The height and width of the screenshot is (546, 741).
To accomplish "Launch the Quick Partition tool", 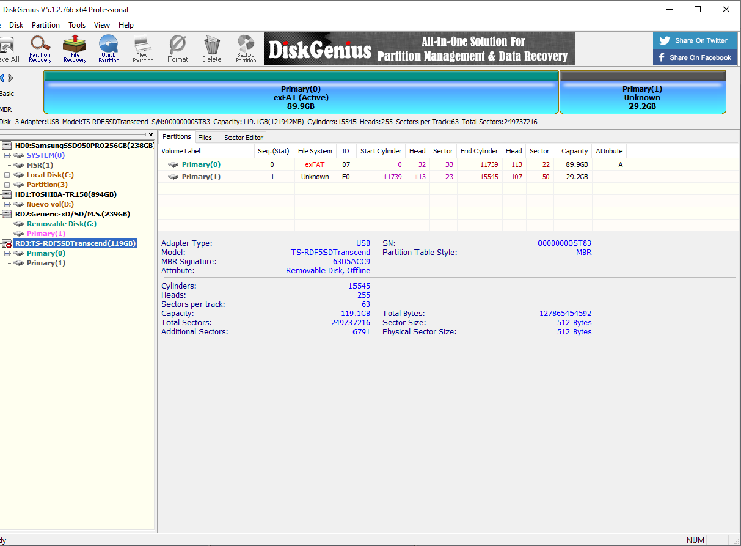I will (109, 48).
